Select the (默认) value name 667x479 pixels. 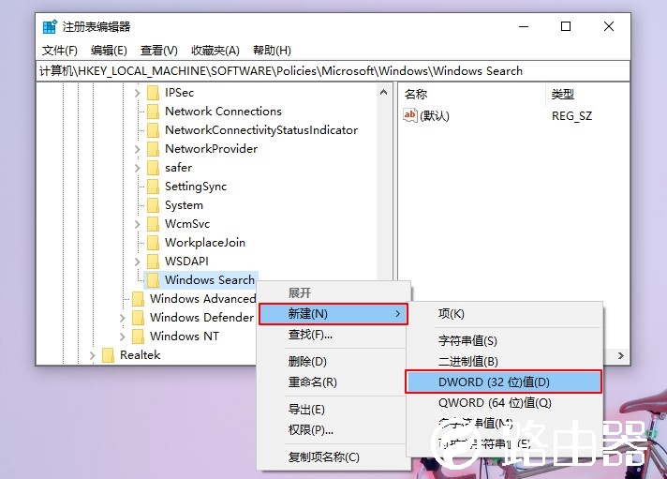435,116
